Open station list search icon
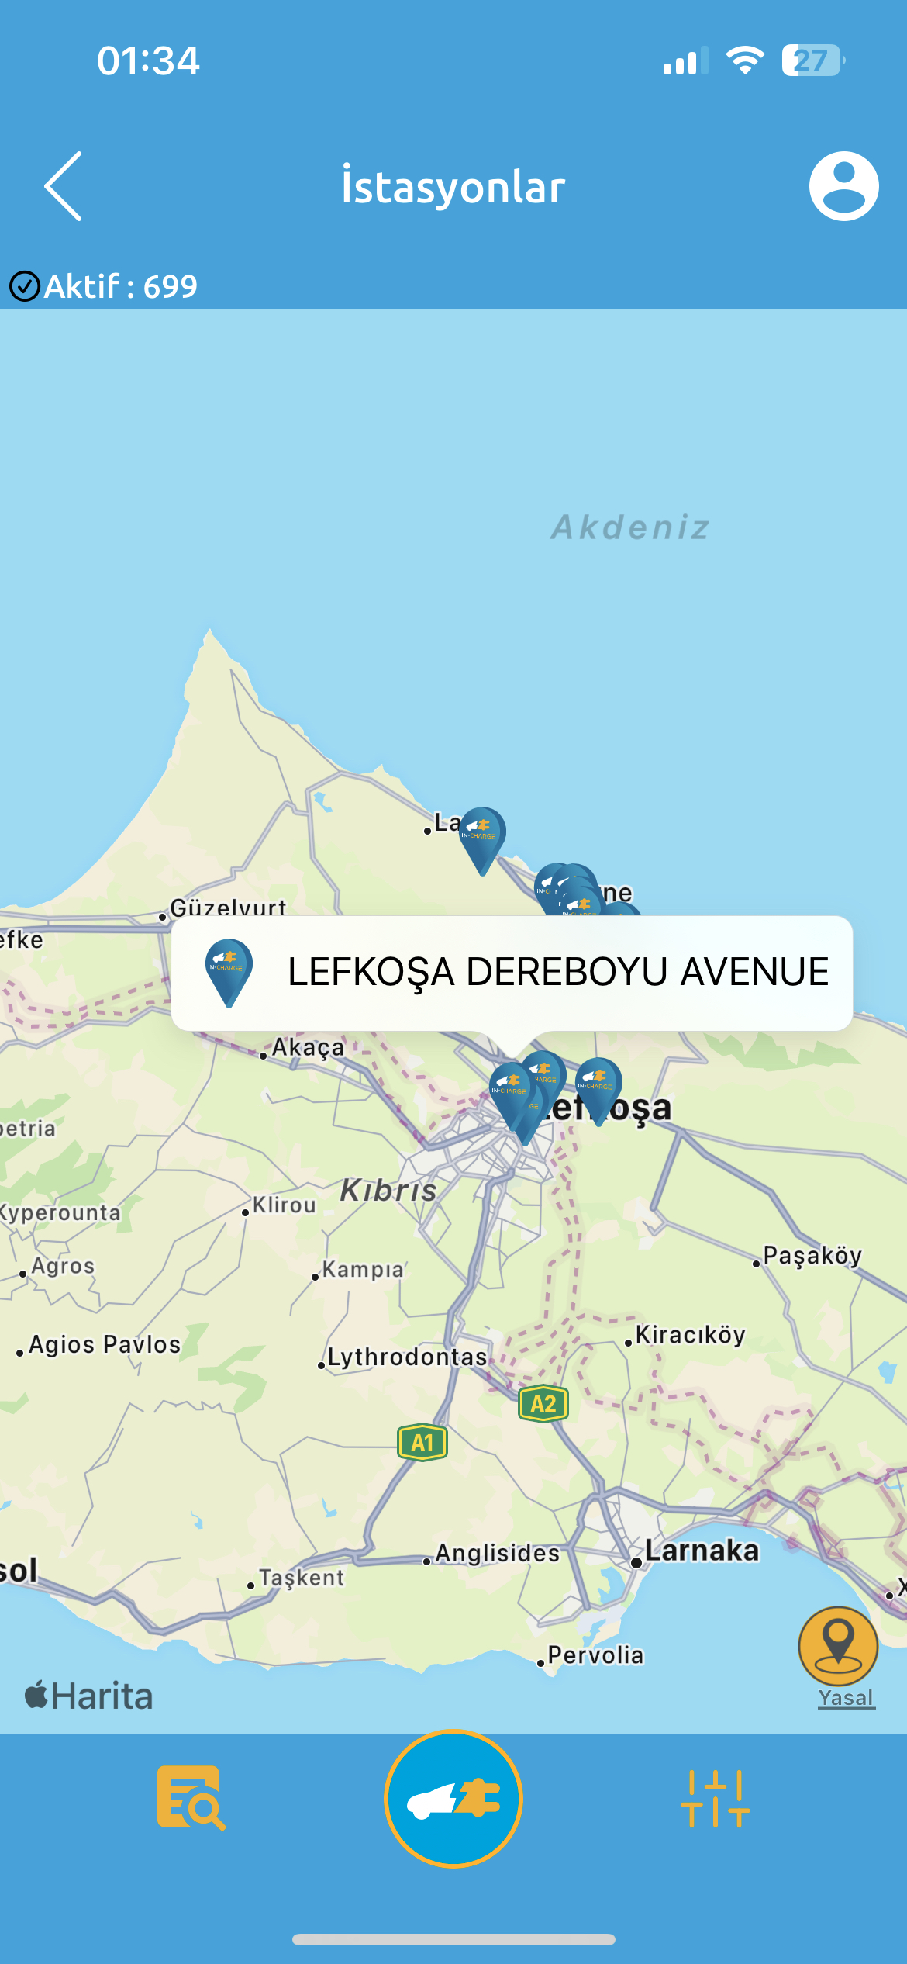 coord(191,1798)
